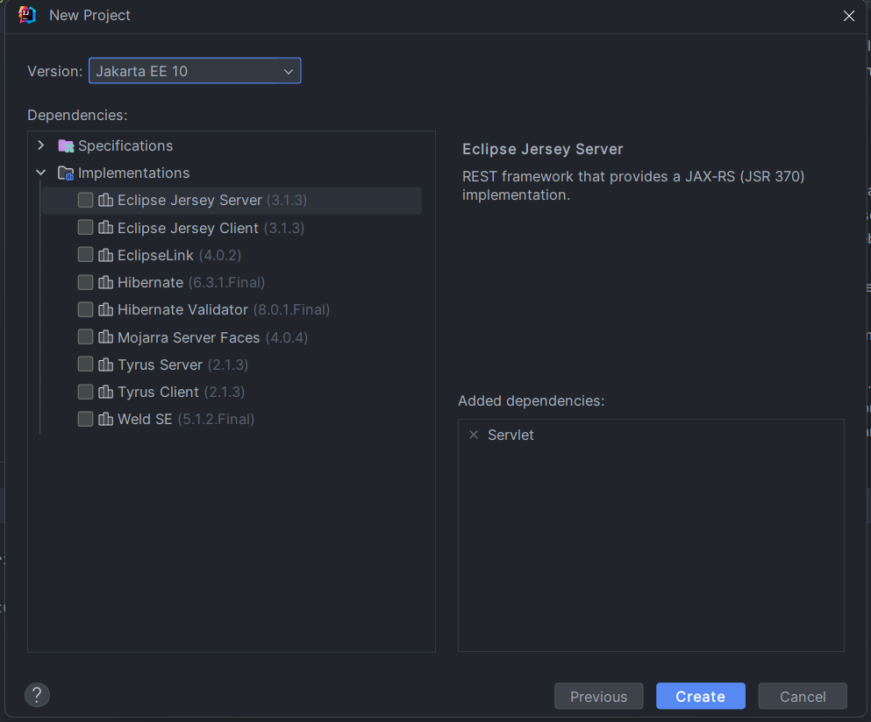Tick the Tyrus Client checkbox
The height and width of the screenshot is (722, 871).
point(85,392)
